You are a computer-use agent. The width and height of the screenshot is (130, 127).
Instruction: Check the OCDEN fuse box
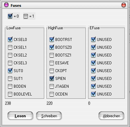(x=52, y=94)
